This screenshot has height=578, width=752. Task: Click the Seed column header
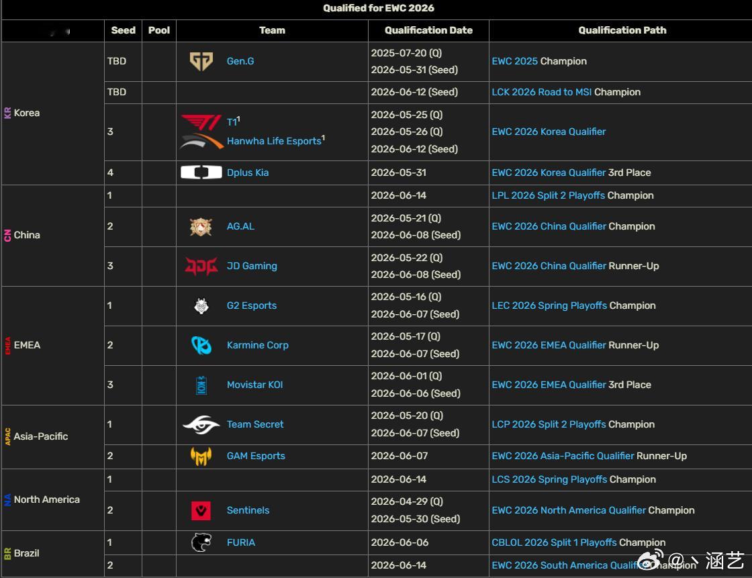click(124, 30)
